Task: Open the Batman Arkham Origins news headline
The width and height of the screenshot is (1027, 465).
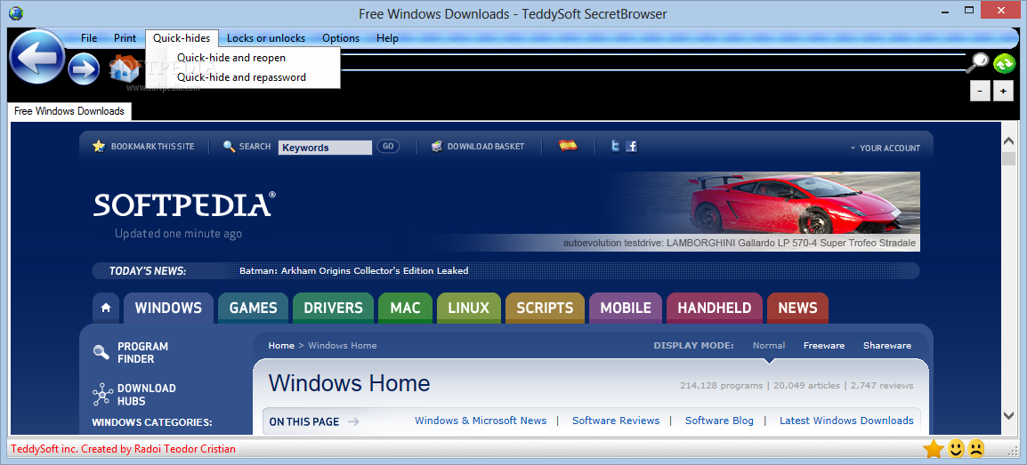Action: pos(353,271)
